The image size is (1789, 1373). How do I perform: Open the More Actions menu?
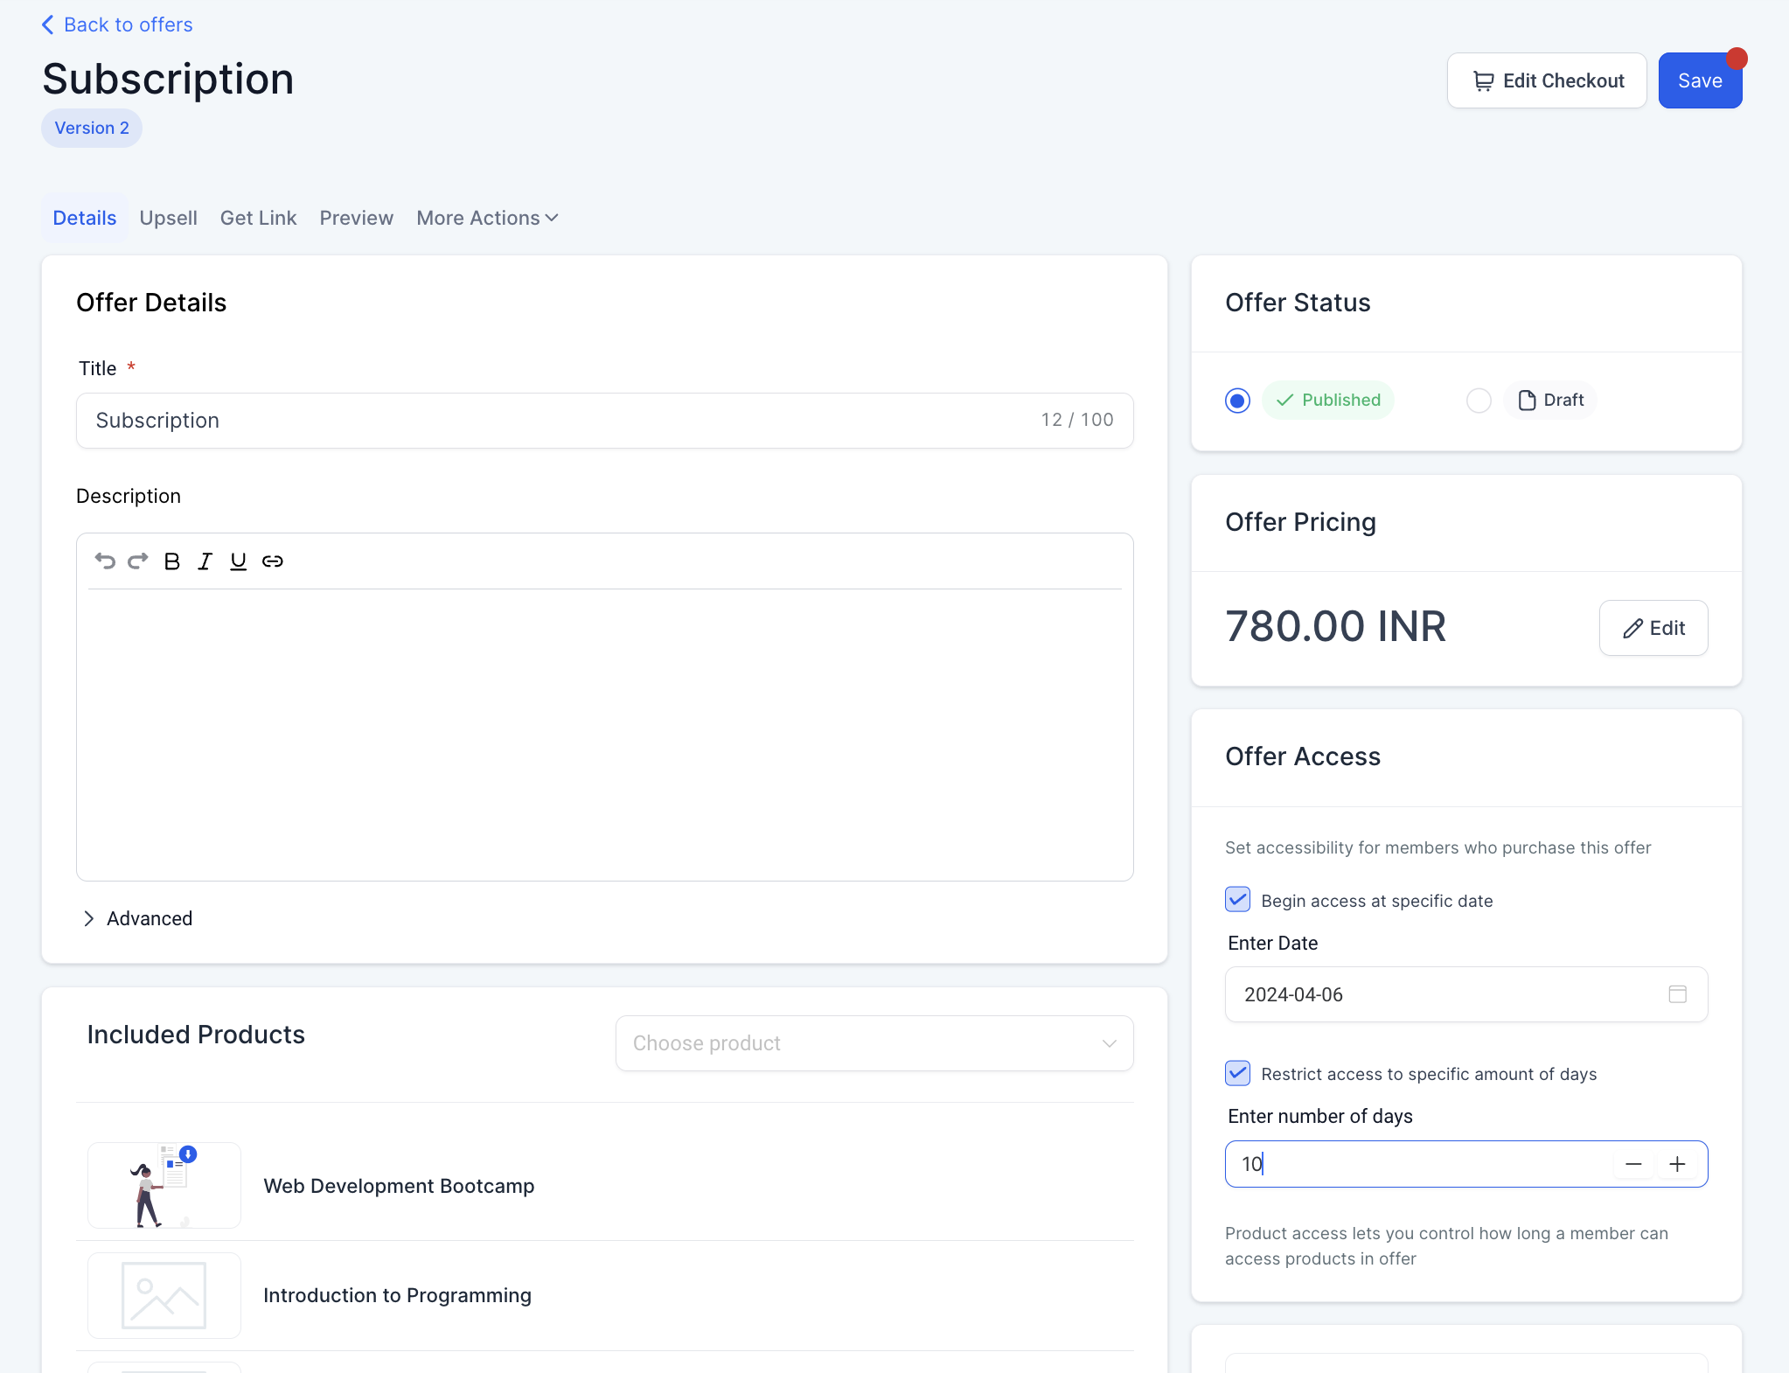(x=487, y=218)
